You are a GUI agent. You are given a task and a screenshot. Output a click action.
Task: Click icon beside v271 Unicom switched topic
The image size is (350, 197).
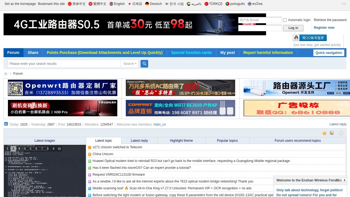pos(89,147)
